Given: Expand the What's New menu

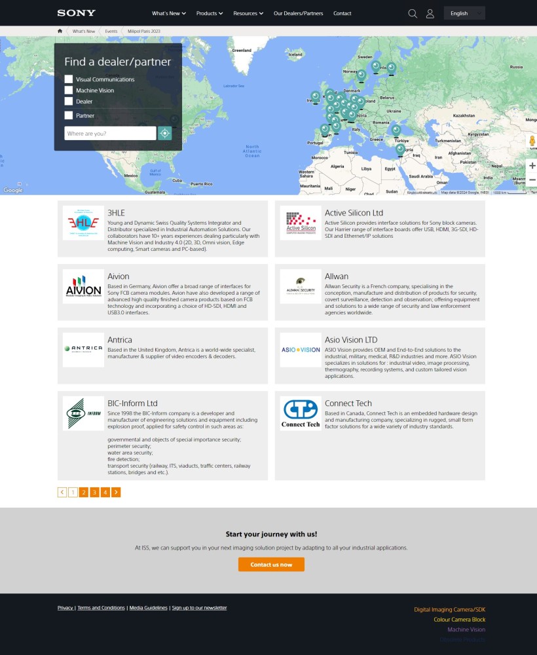Looking at the screenshot, I should pyautogui.click(x=168, y=13).
